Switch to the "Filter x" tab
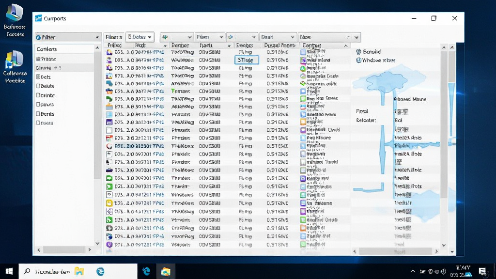The height and width of the screenshot is (279, 496). (114, 37)
